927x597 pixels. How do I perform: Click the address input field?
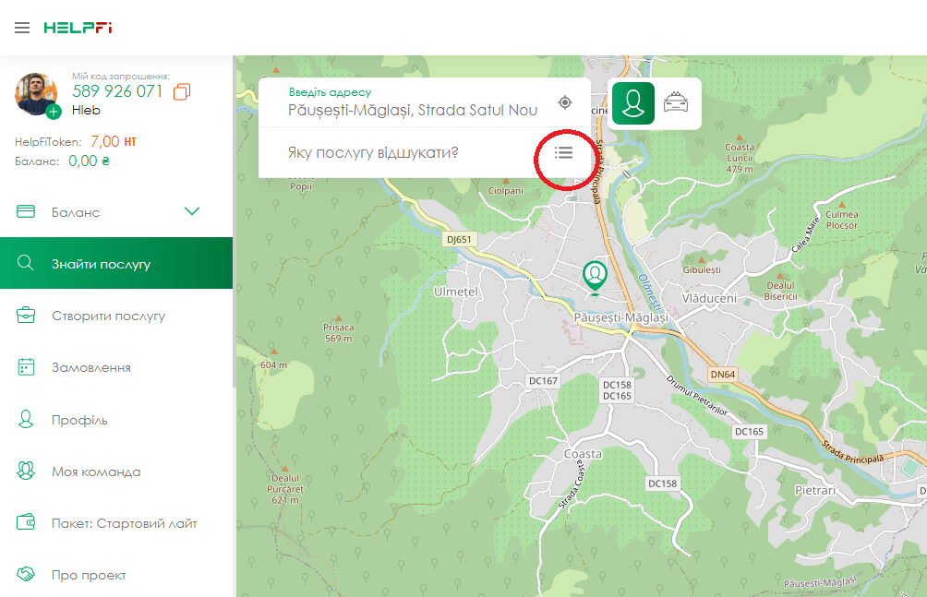(x=413, y=110)
